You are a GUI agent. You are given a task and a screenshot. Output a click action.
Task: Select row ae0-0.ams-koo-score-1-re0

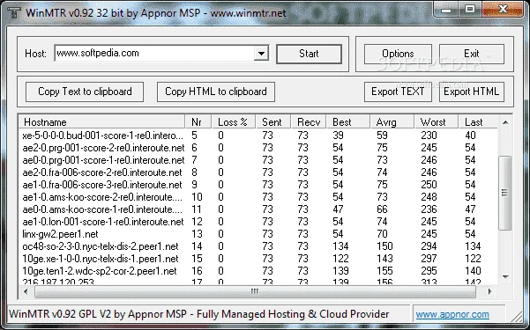258,209
